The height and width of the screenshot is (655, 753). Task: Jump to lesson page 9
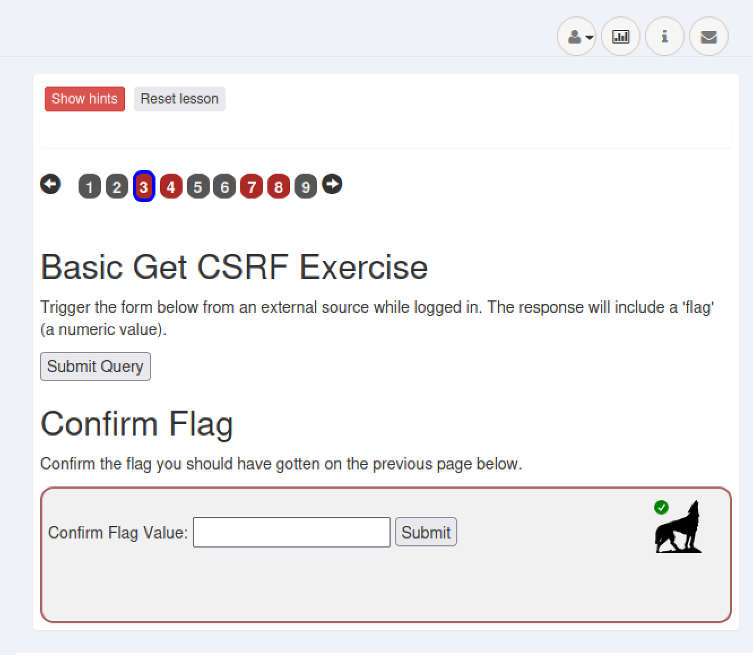(305, 187)
